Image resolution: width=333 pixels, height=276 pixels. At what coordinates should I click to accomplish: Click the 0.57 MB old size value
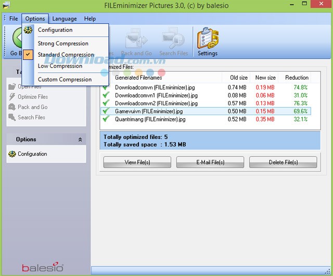[x=237, y=103]
